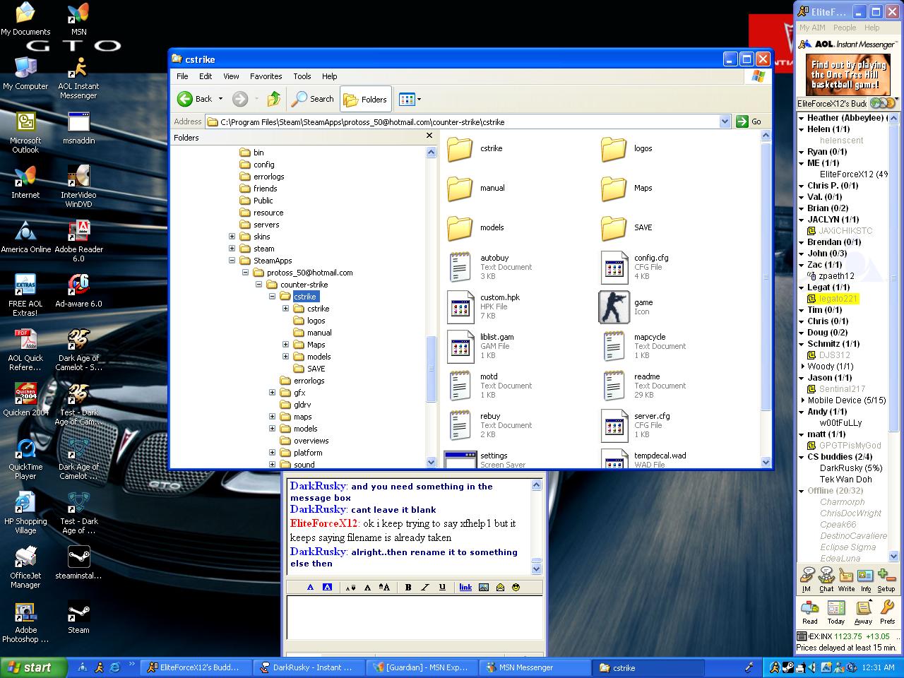
Task: Click the insert picture icon in IM
Action: click(484, 587)
